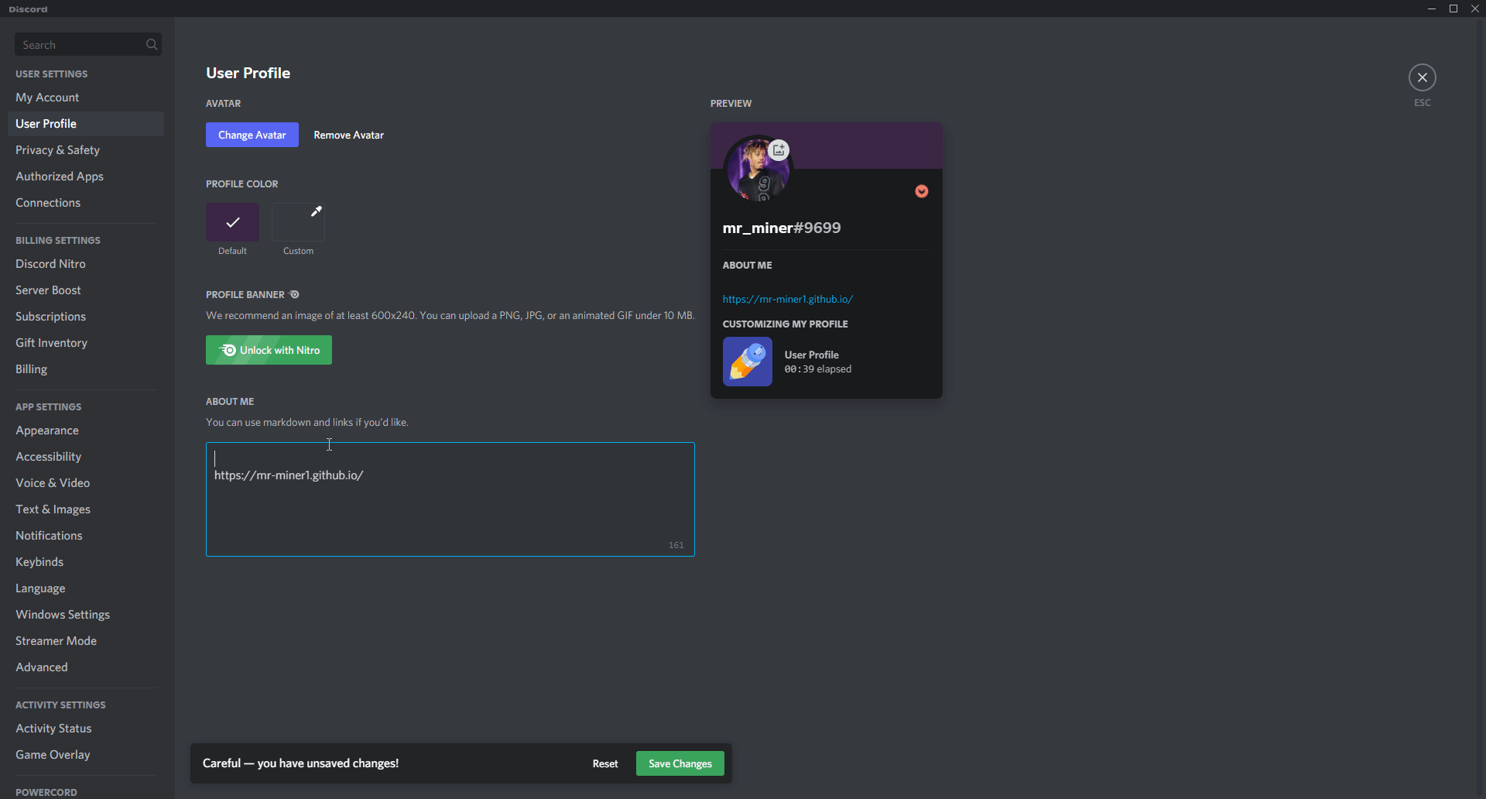1486x799 pixels.
Task: Open Keybinds settings
Action: pyautogui.click(x=86, y=562)
